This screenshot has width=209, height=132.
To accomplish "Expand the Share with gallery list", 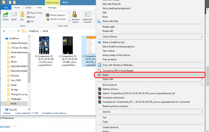I will coord(69,21).
